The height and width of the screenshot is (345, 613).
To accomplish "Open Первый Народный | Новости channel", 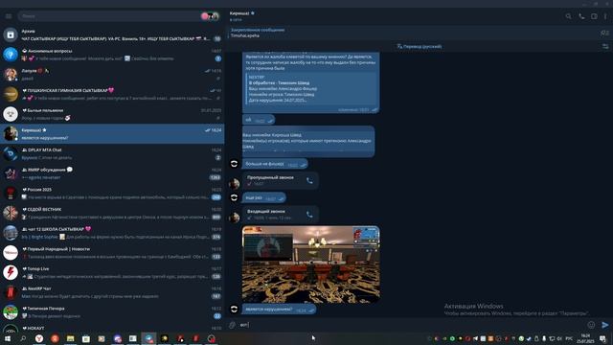I will [112, 253].
